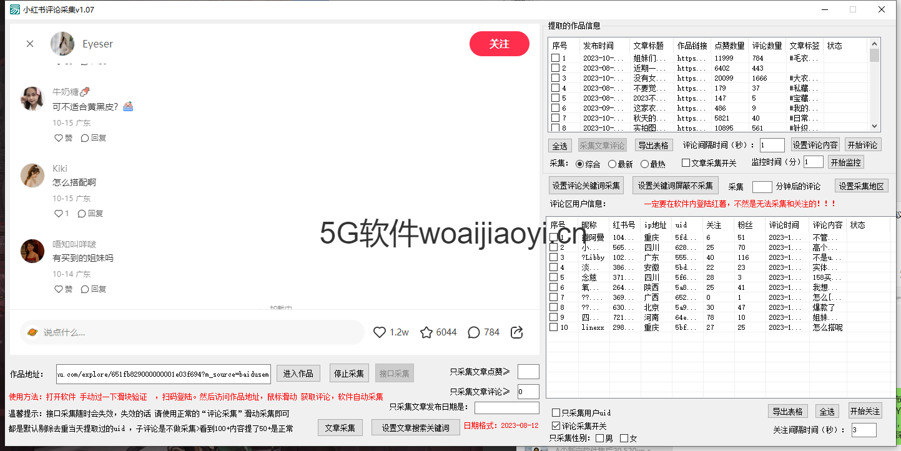Reply to 唔知叫咩啵's comment

(x=94, y=289)
